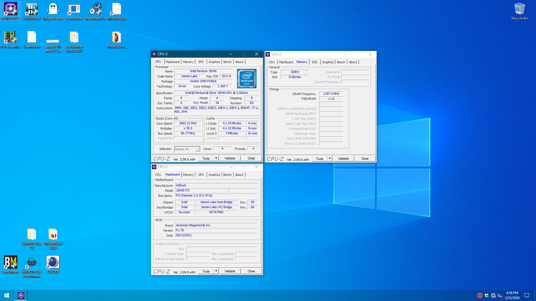Launch CB 2003 shortcut
This screenshot has width=536, height=301.
[53, 264]
